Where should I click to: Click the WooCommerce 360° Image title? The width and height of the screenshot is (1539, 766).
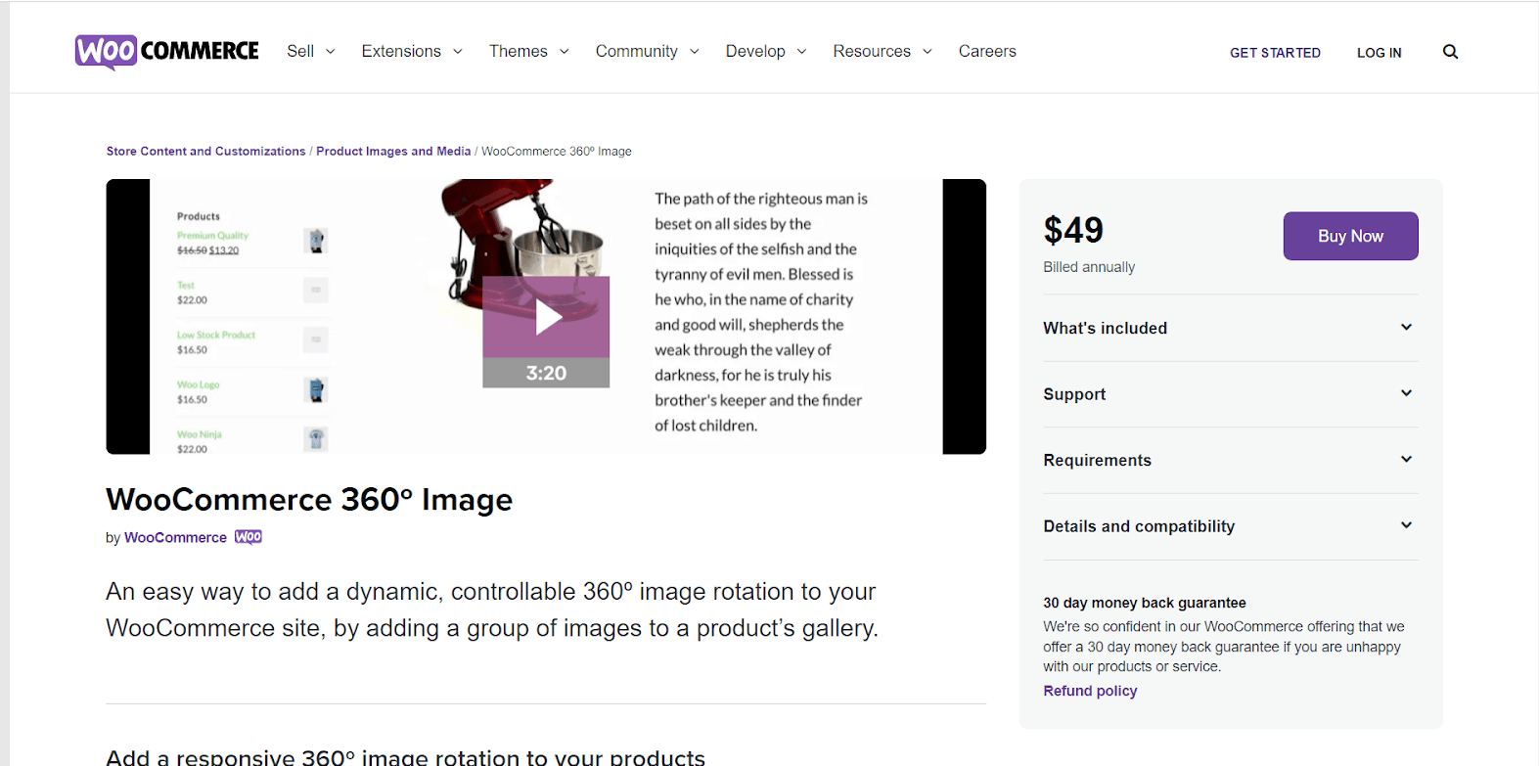(x=309, y=500)
